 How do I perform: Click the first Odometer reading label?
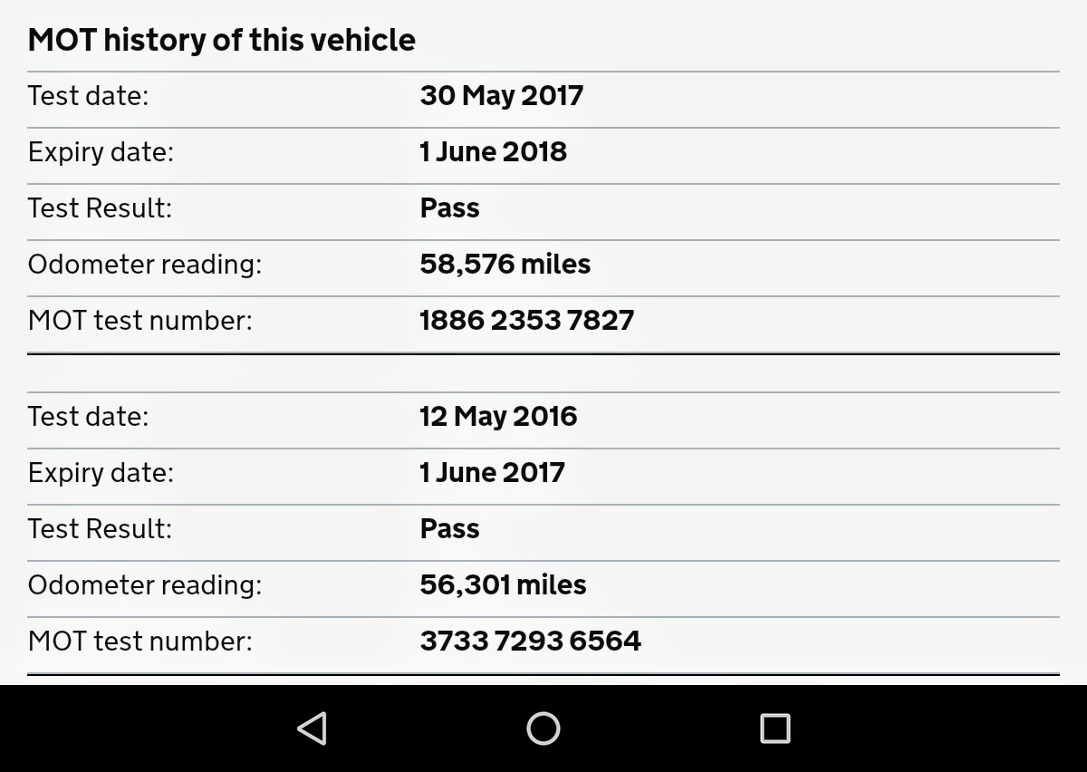145,265
